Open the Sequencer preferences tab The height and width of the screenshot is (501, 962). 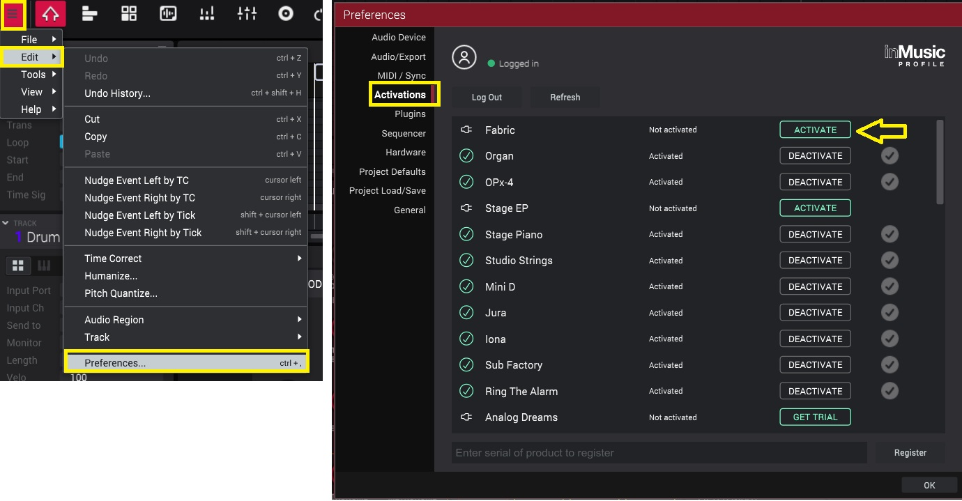(404, 133)
